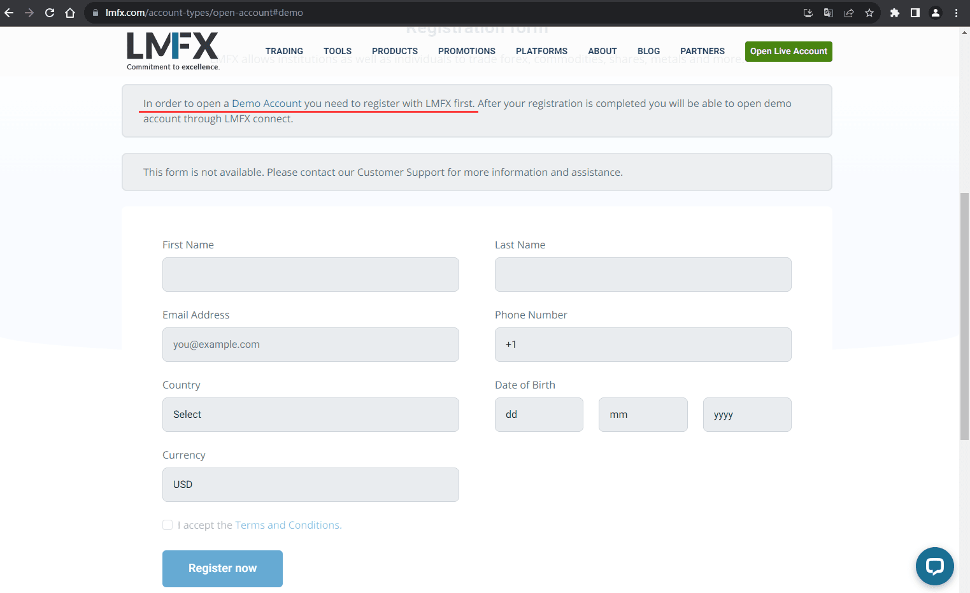Focus the First Name field

click(x=311, y=275)
